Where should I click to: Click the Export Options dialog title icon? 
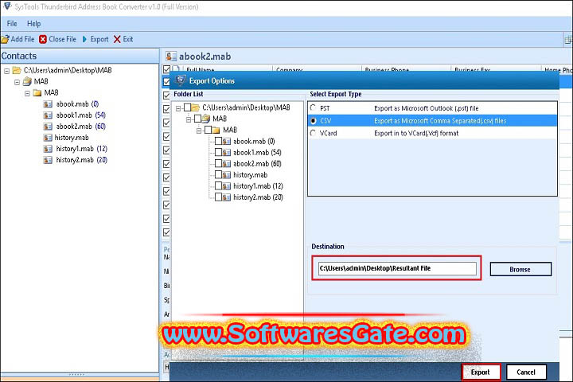(180, 80)
